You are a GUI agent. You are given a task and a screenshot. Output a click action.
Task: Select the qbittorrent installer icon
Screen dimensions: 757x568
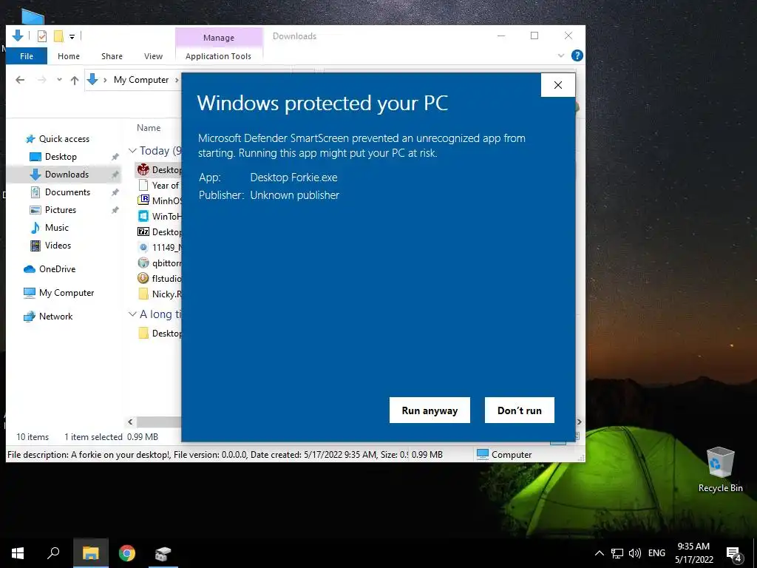143,263
